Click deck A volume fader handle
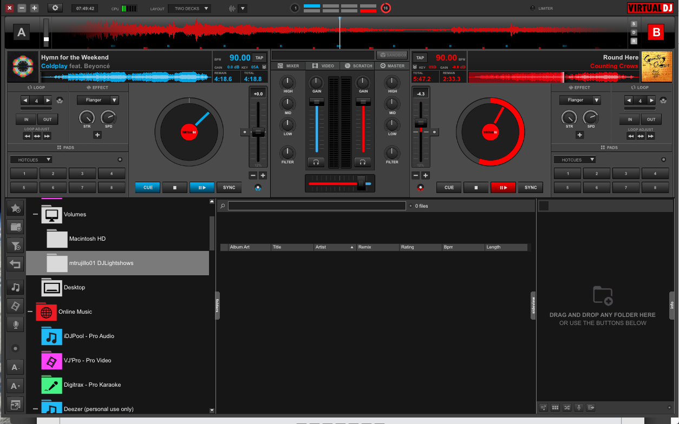679x424 pixels. coord(317,102)
